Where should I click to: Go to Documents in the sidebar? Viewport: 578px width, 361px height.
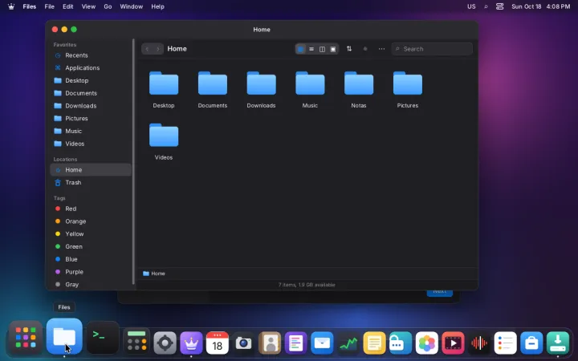tap(91, 93)
